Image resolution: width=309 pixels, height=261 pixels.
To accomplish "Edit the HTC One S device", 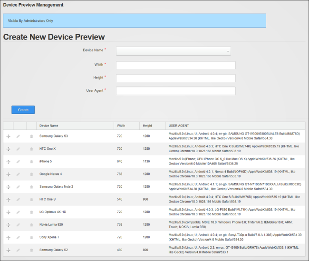I will (18, 200).
